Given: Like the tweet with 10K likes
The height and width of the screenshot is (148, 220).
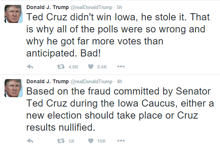Looking at the screenshot, I should tap(91, 141).
